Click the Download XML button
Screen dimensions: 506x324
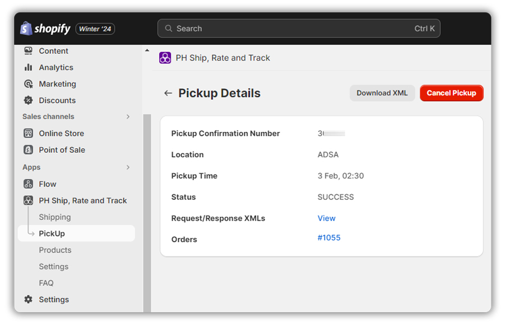[x=382, y=93]
